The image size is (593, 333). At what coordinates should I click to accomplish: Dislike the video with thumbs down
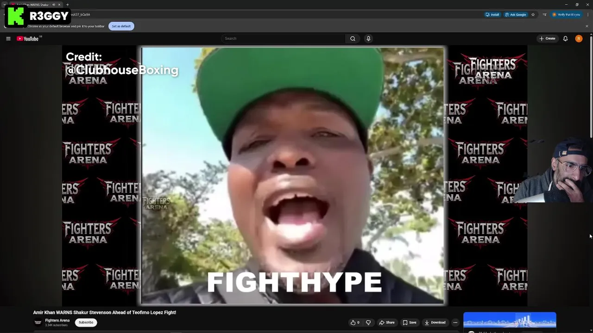click(x=368, y=322)
